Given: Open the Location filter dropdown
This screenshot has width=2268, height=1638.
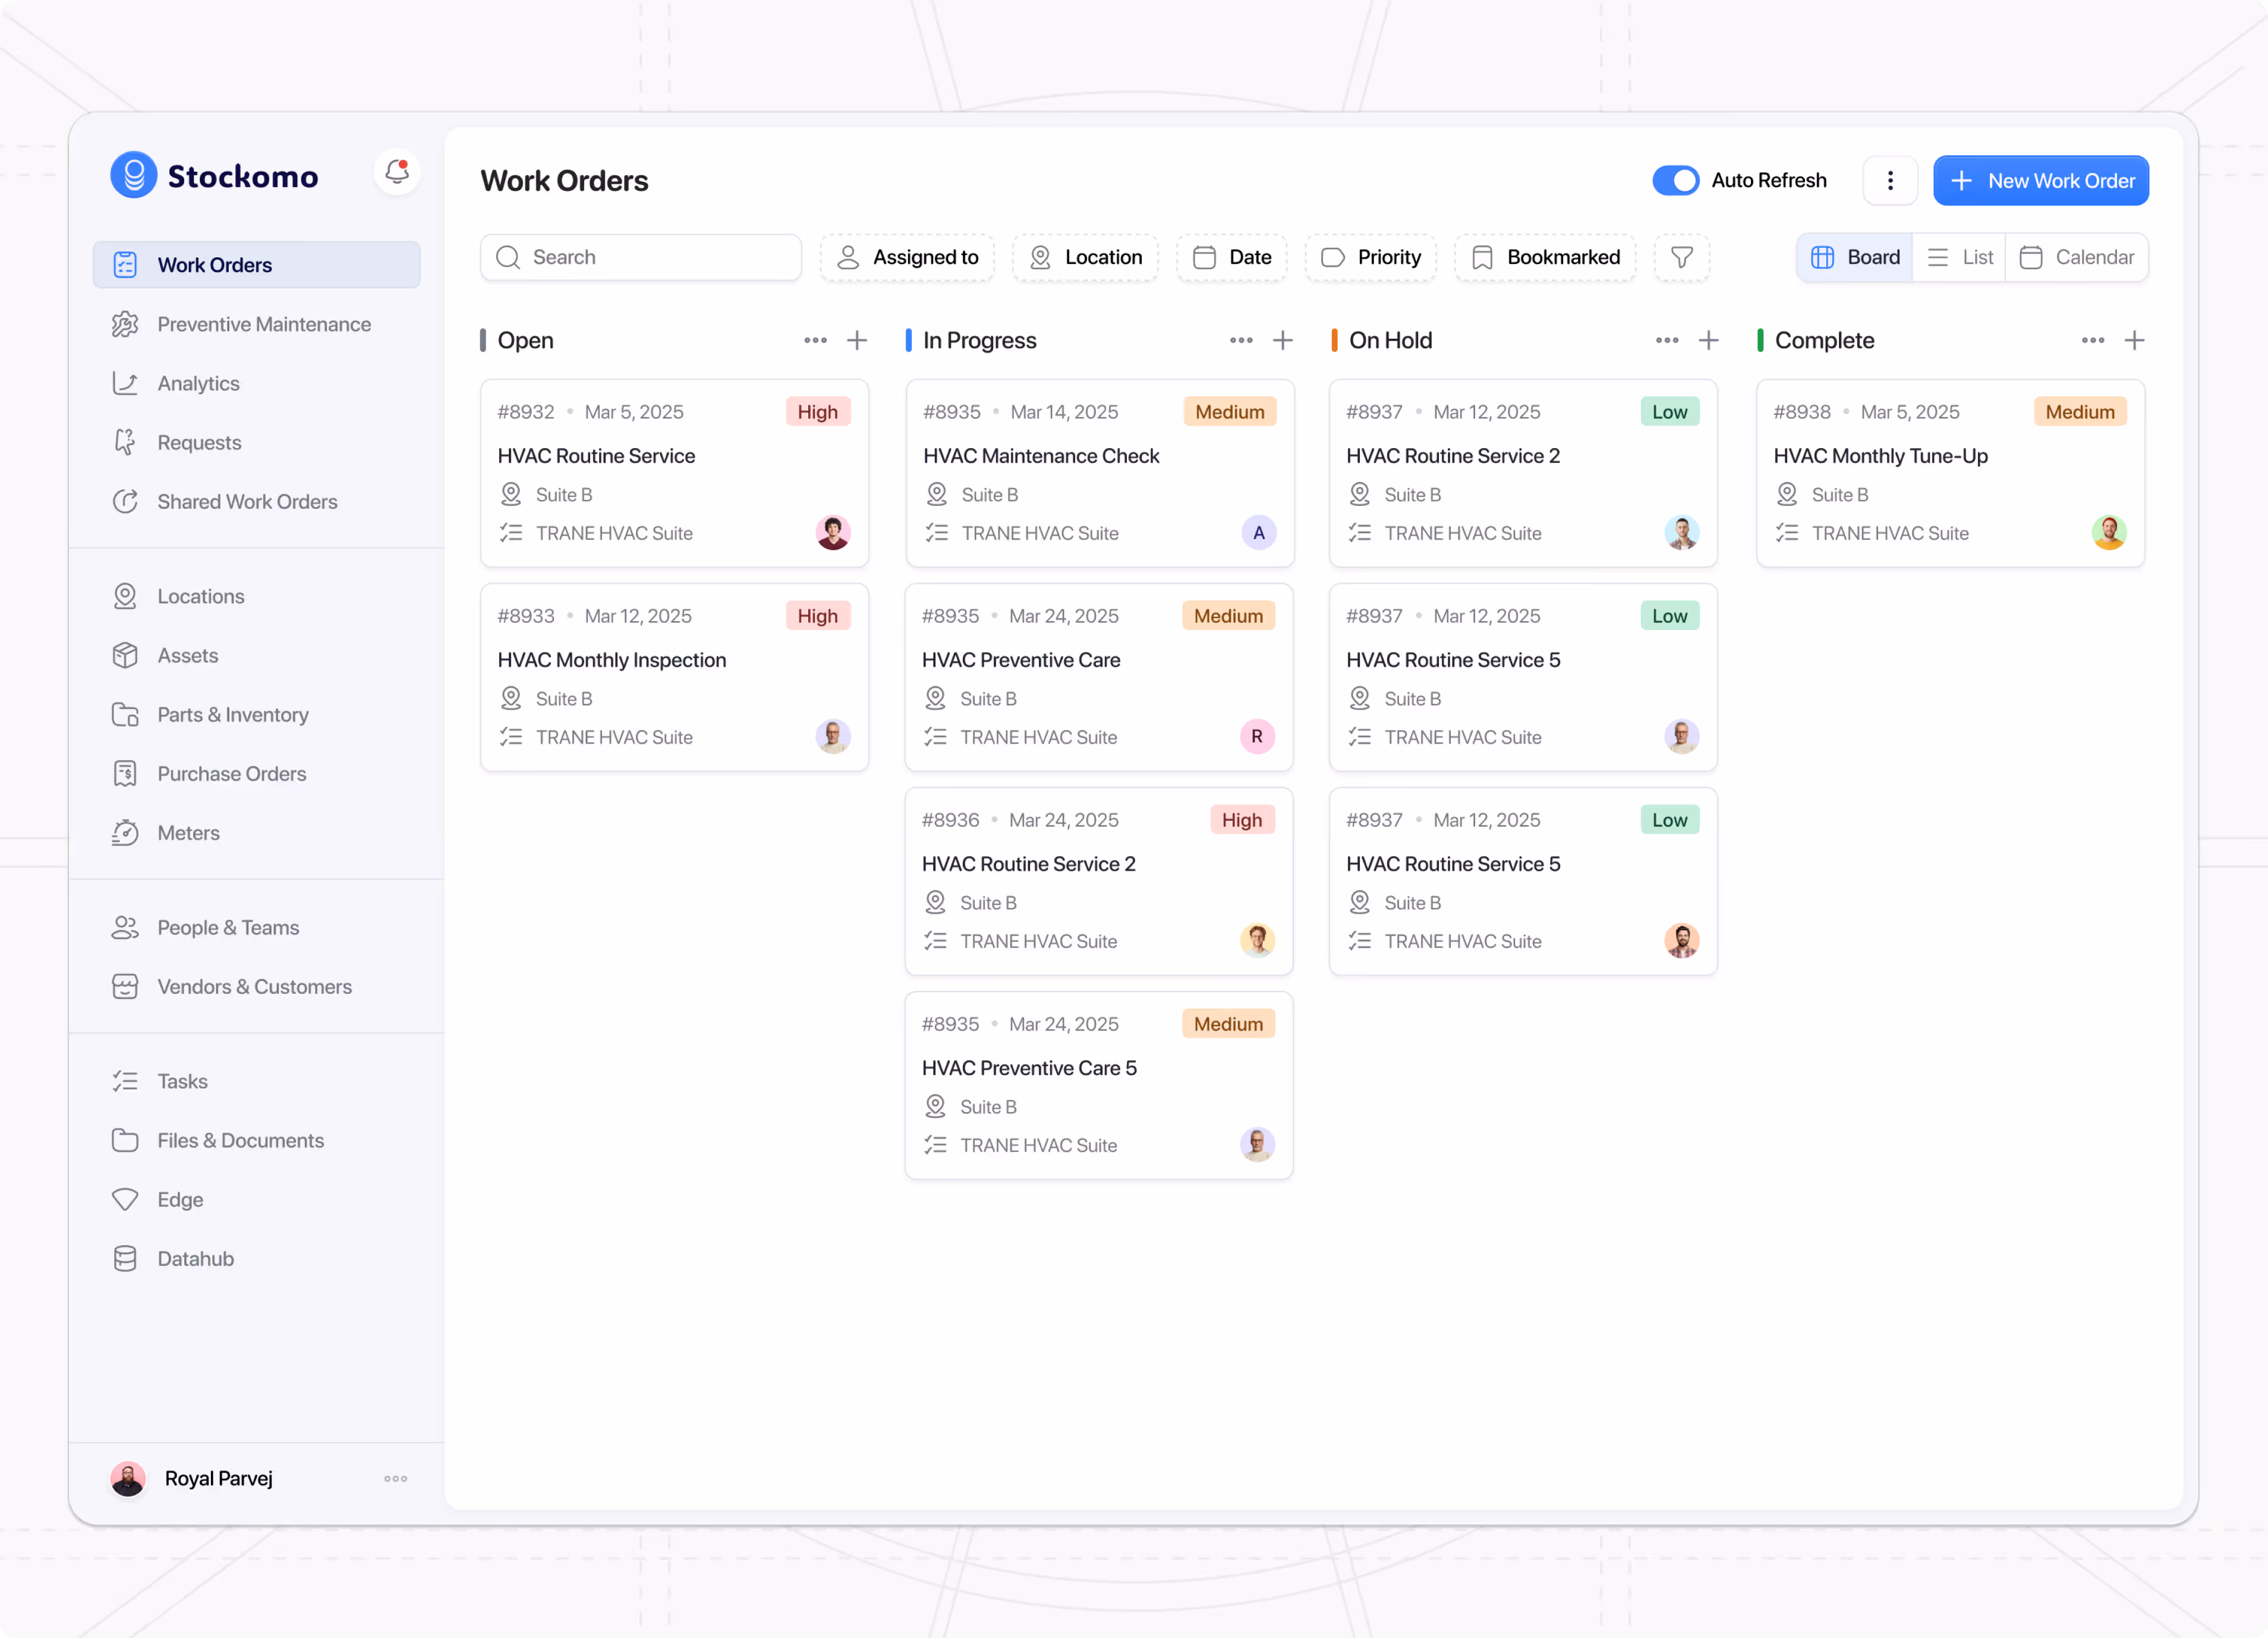Looking at the screenshot, I should tap(1085, 257).
